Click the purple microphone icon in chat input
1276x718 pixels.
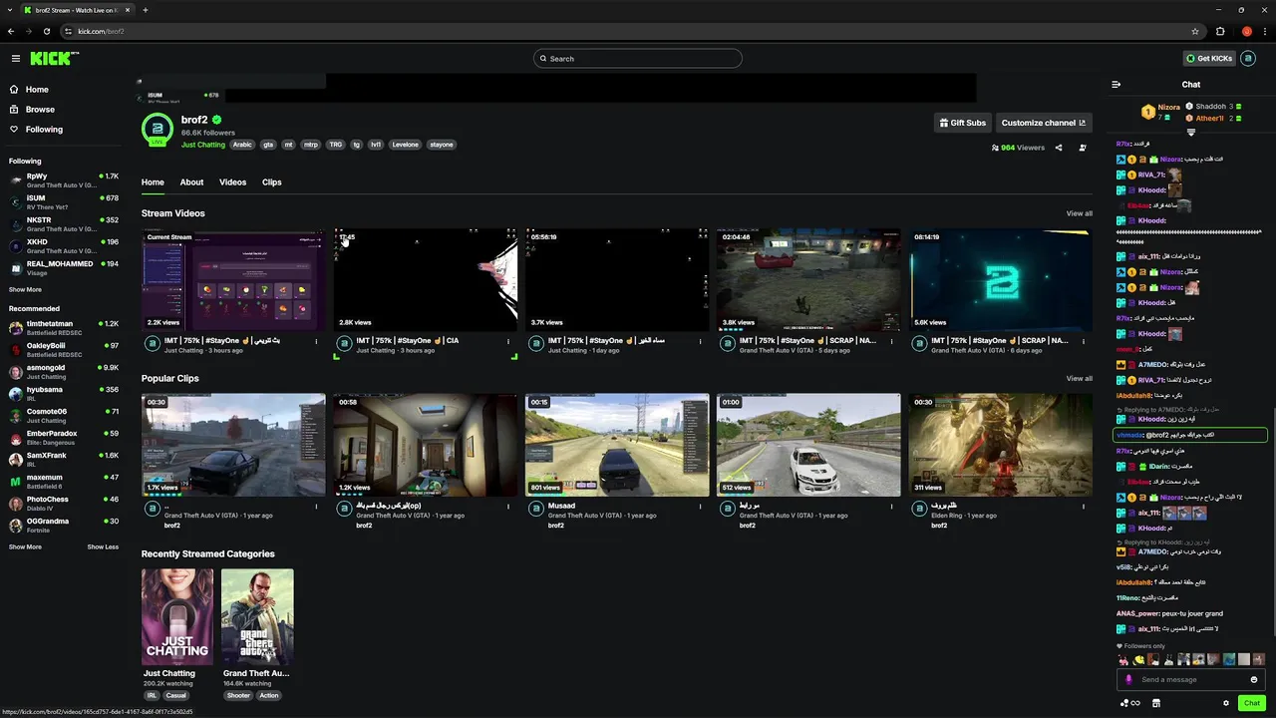[1128, 679]
